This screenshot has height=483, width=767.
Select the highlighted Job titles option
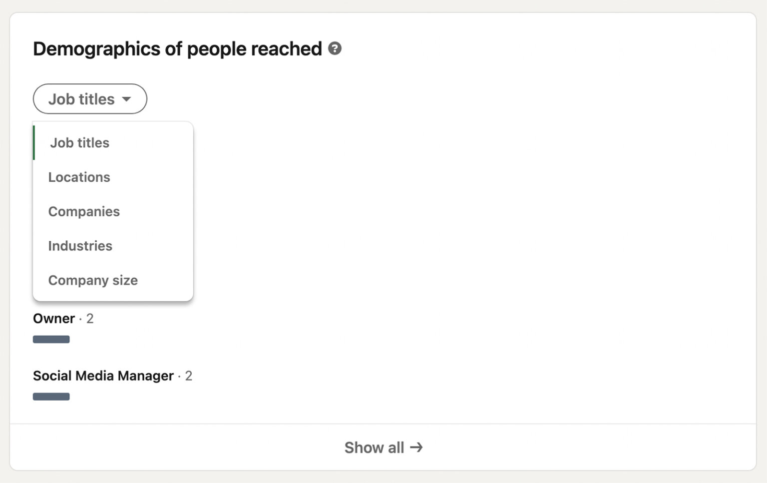[x=79, y=143]
